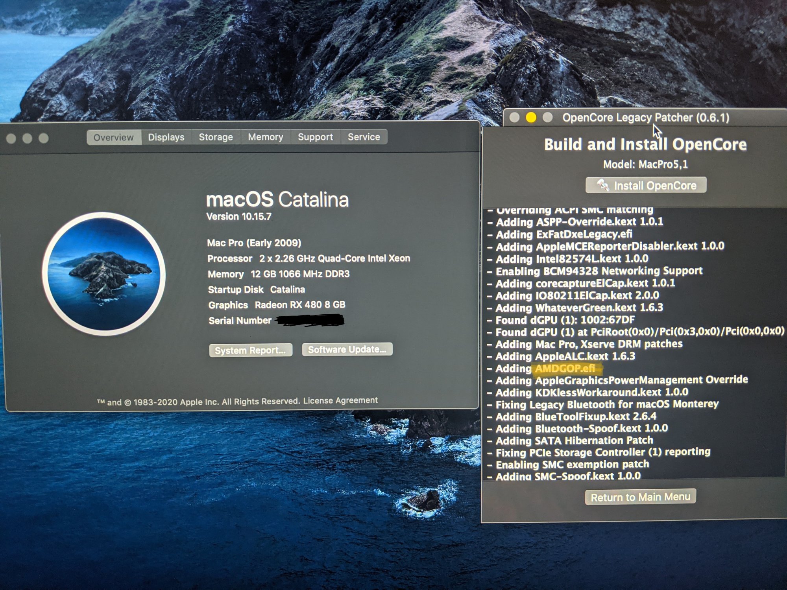Close the About This Mac window
Image resolution: width=787 pixels, height=590 pixels.
pyautogui.click(x=11, y=138)
